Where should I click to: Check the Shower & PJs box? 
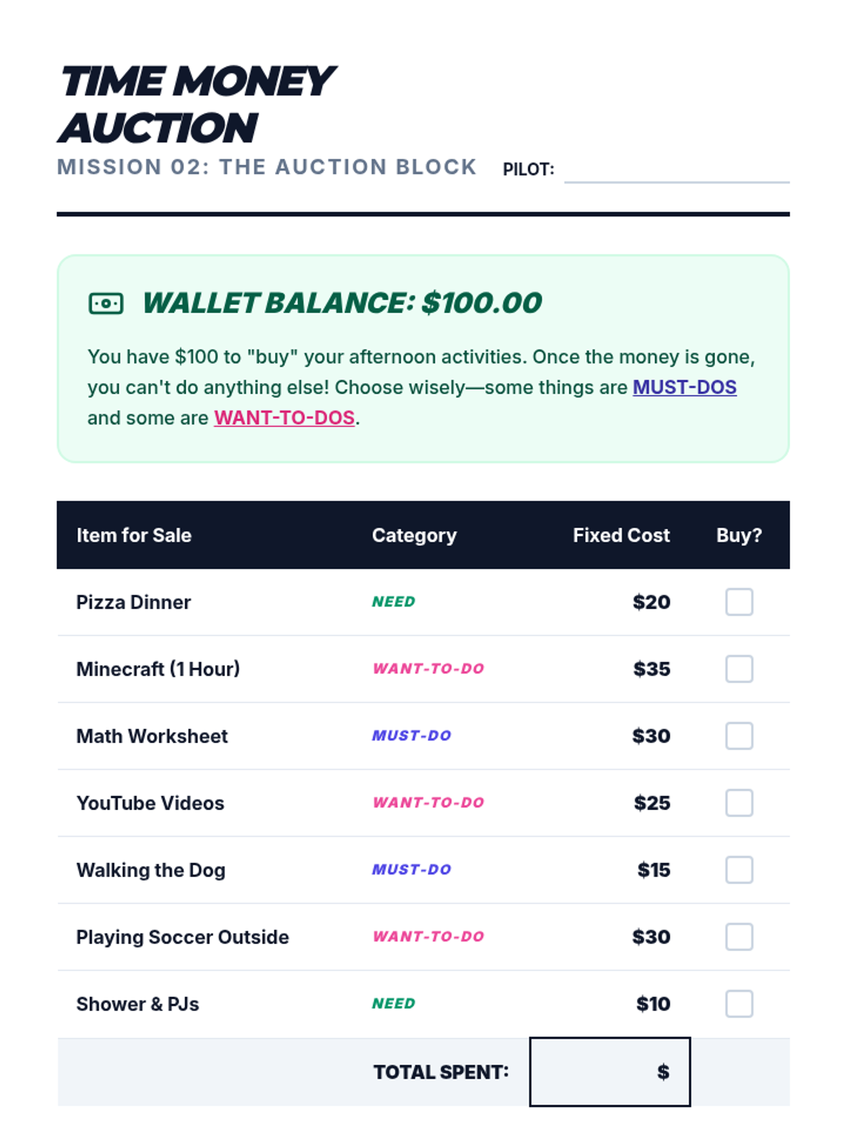coord(739,1004)
